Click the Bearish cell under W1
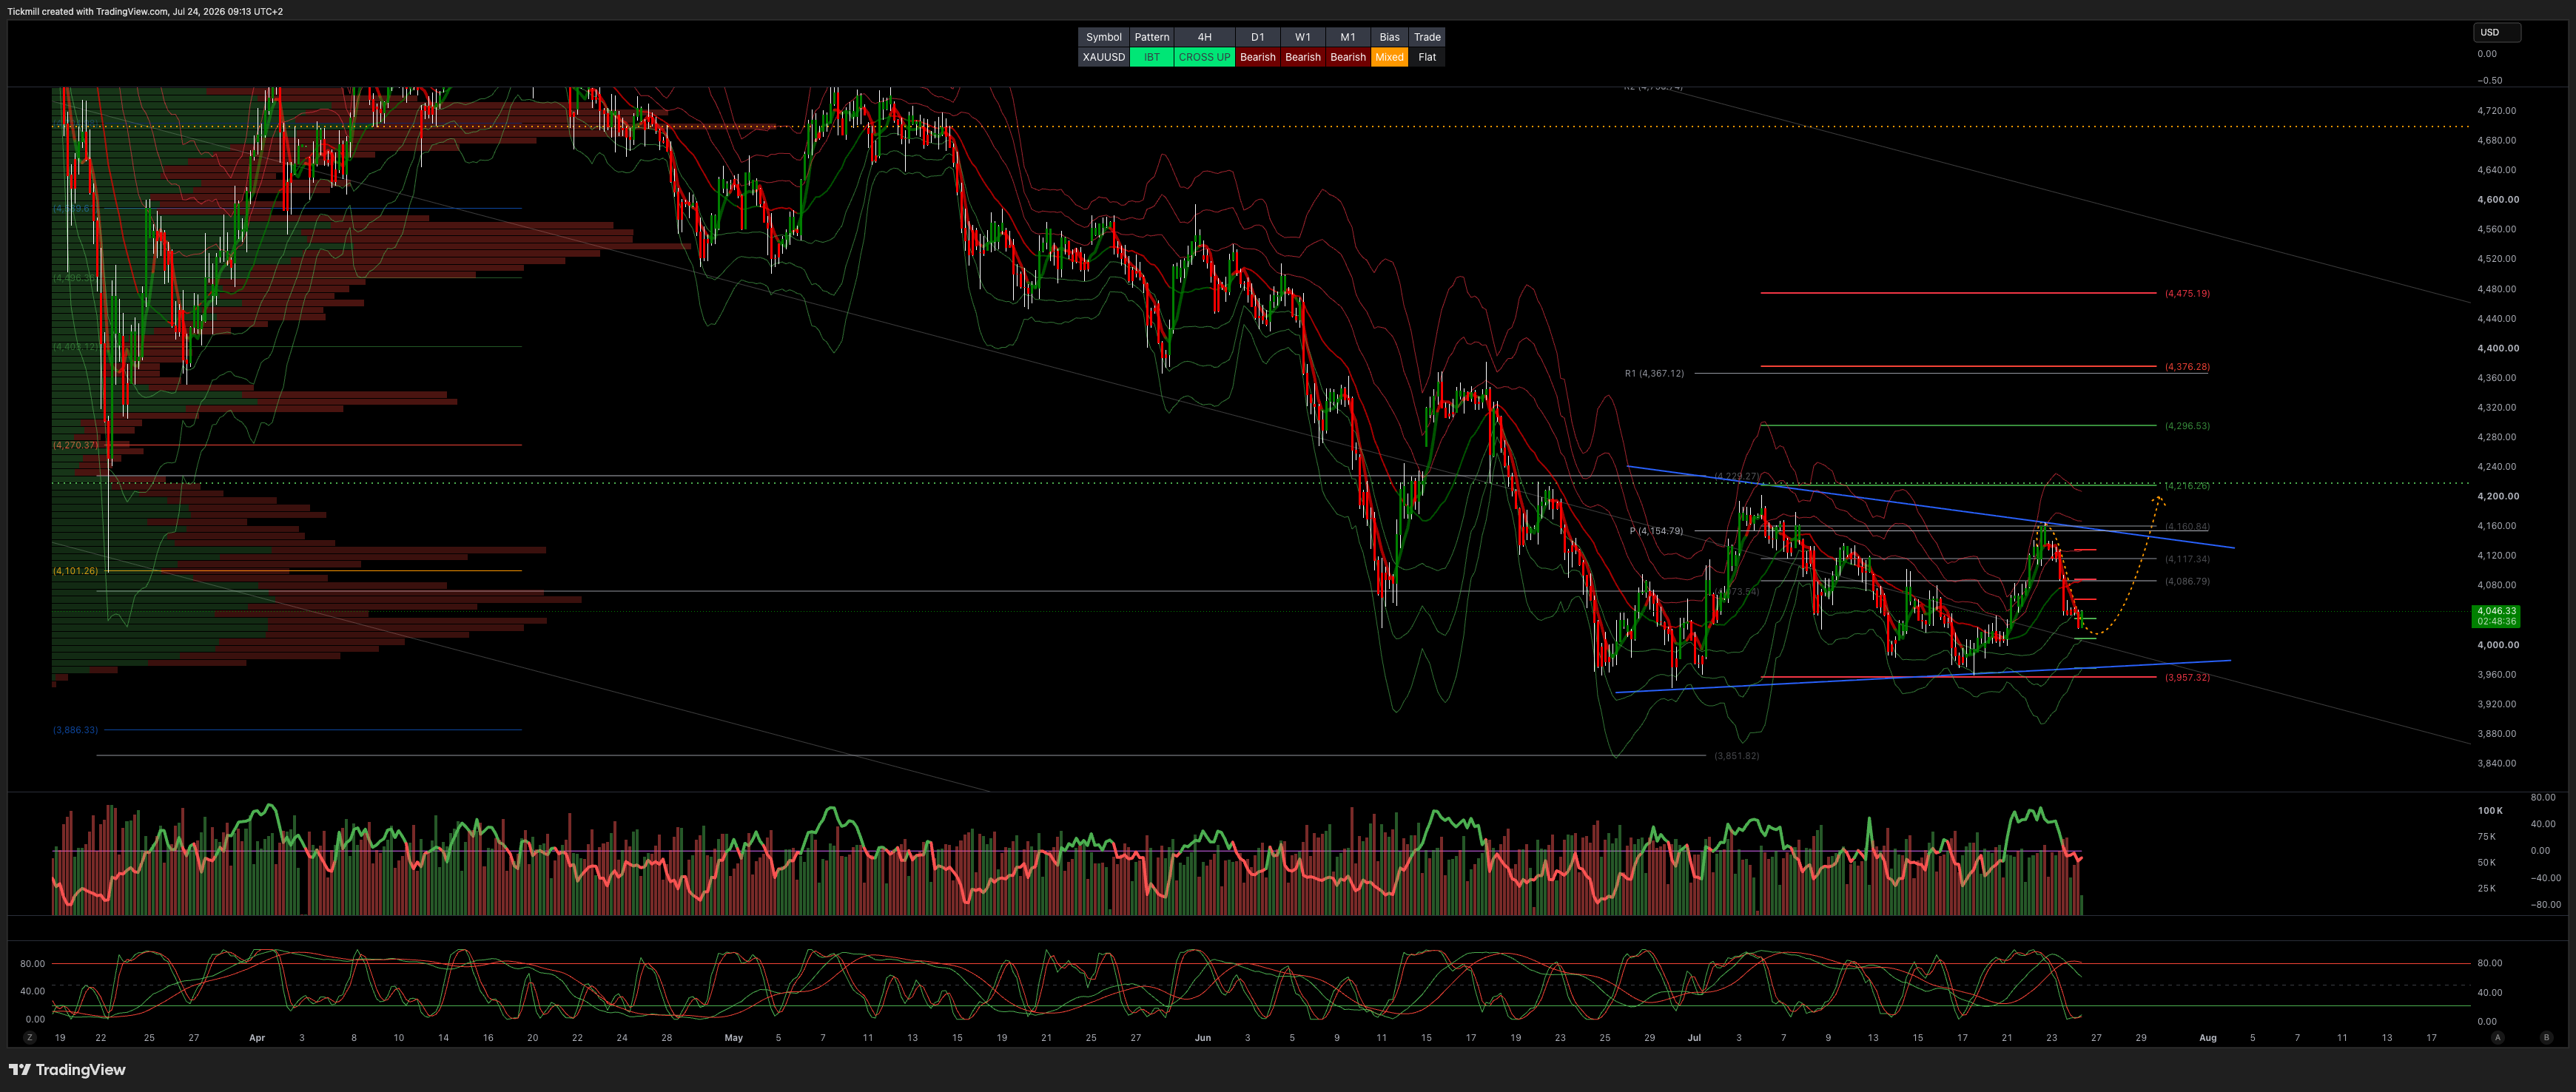The width and height of the screenshot is (2576, 1092). pos(1302,57)
